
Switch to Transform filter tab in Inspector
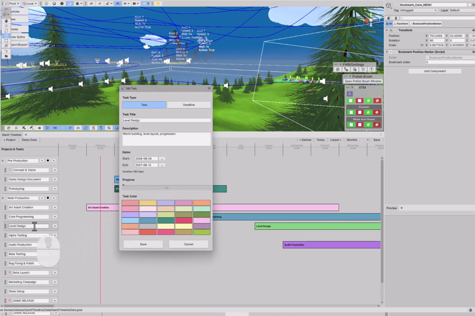[401, 24]
